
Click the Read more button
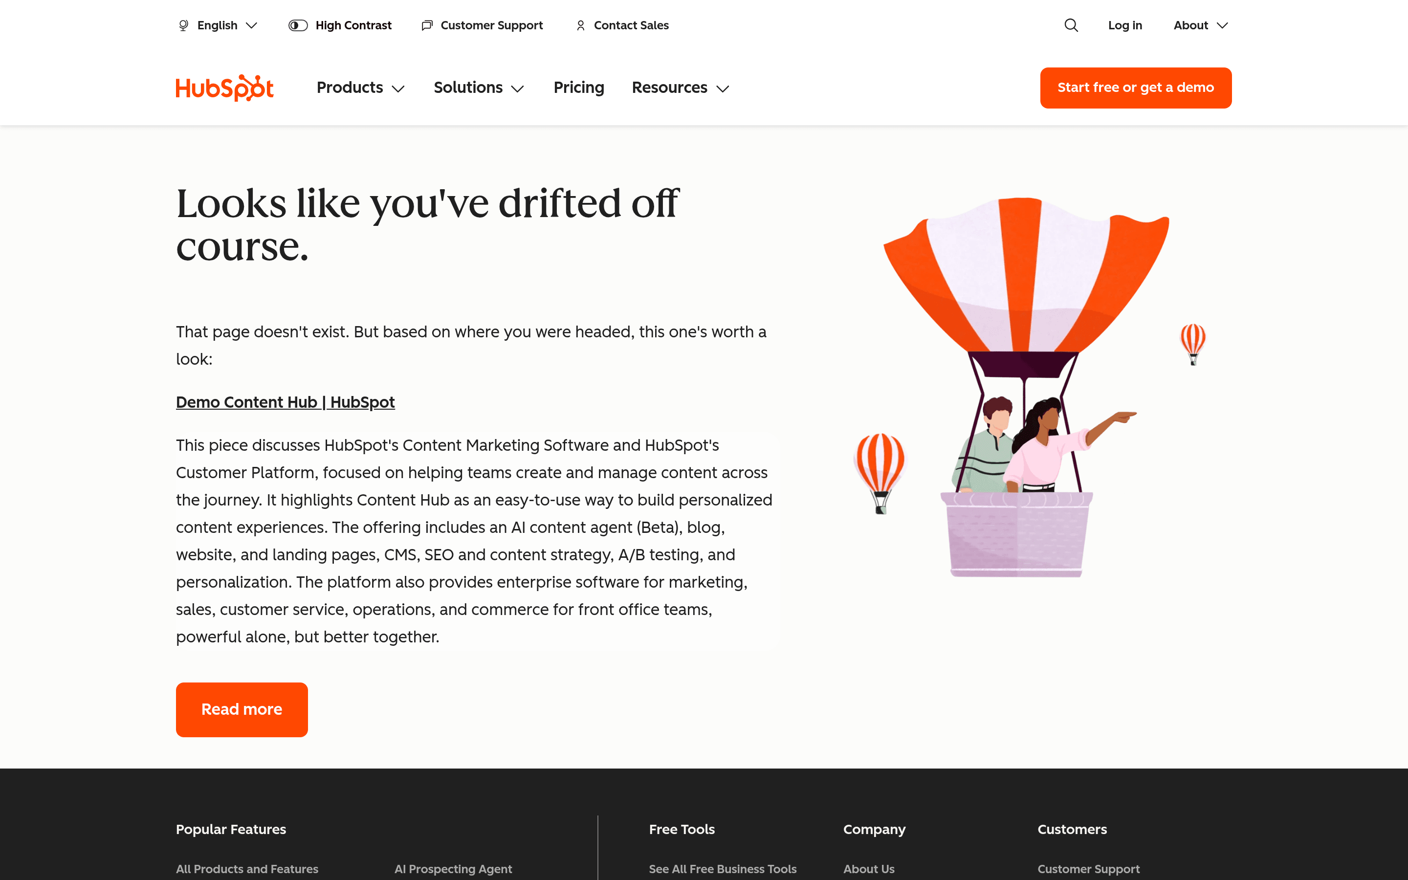[x=242, y=709]
